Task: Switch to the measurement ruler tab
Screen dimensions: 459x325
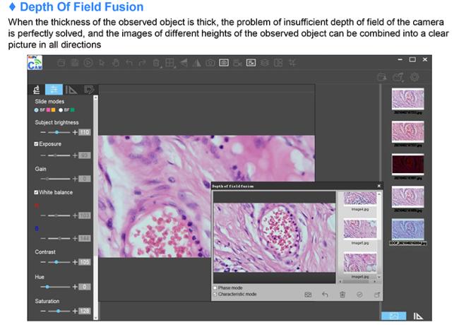Action: tap(71, 89)
